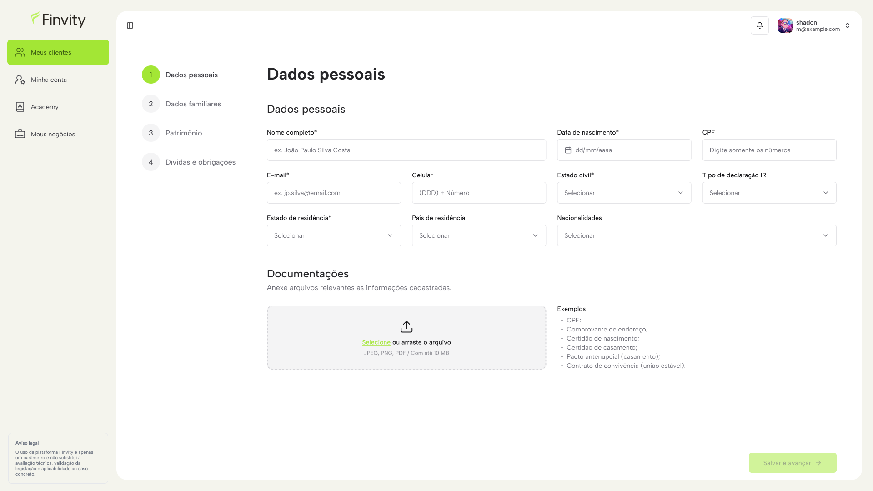This screenshot has height=491, width=873.
Task: Click the shadcn user avatar
Action: [x=785, y=25]
